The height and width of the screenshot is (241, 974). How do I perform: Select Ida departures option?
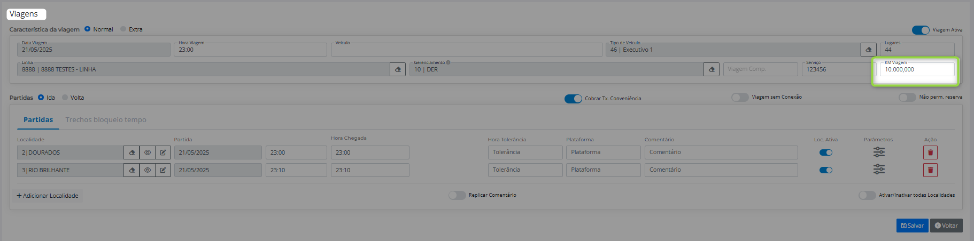[x=41, y=98]
